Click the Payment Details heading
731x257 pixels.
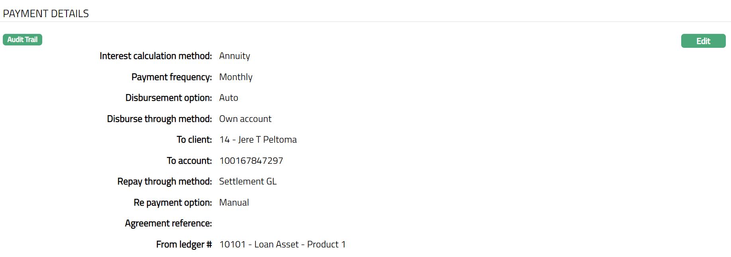46,14
